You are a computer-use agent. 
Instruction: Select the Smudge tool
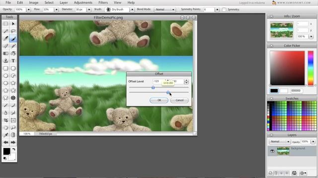click(13, 113)
